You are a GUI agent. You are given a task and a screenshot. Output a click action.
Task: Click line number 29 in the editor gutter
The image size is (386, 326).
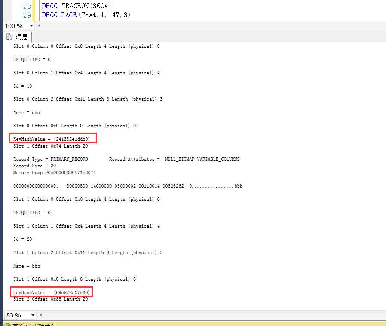tap(27, 15)
